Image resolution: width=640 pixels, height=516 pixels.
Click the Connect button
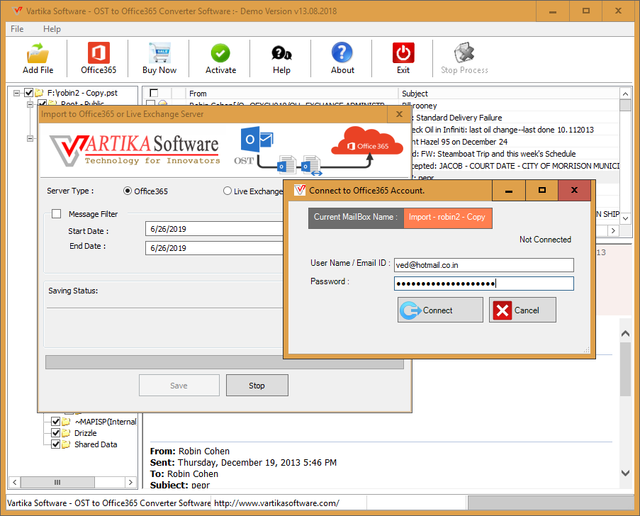pyautogui.click(x=440, y=310)
